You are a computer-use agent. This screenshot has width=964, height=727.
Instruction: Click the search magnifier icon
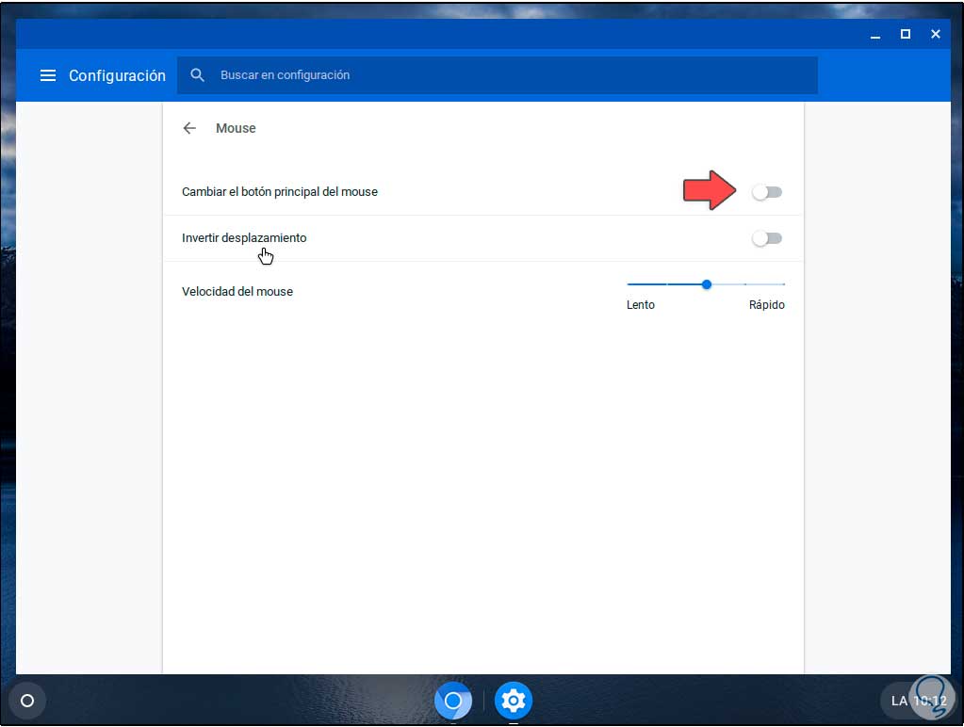click(x=197, y=75)
